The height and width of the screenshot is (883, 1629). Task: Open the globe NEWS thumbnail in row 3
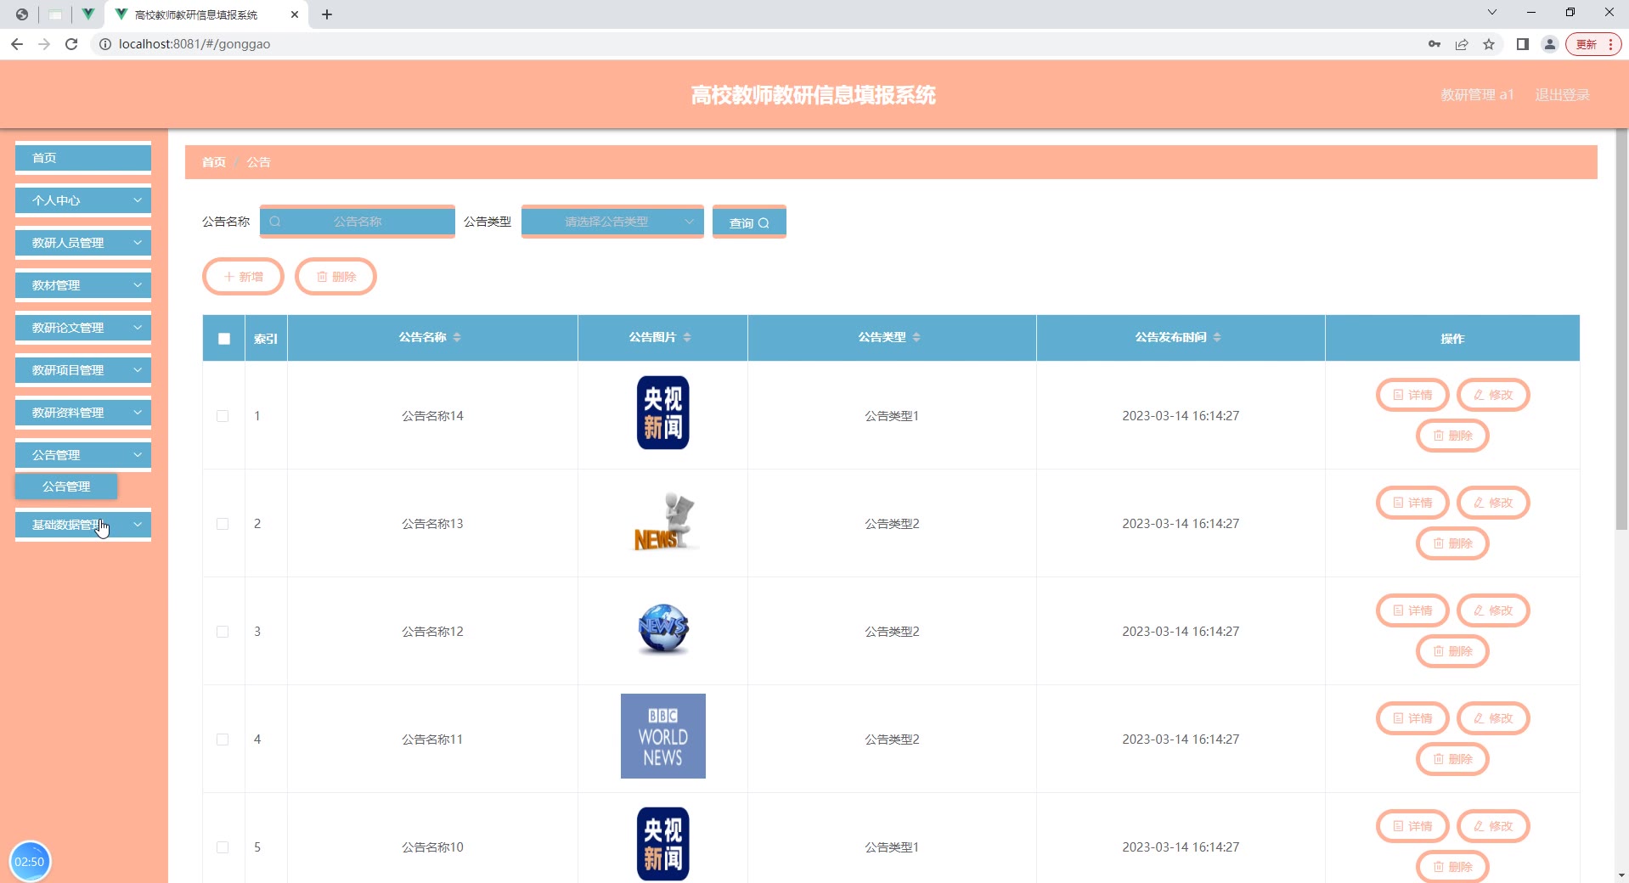663,629
